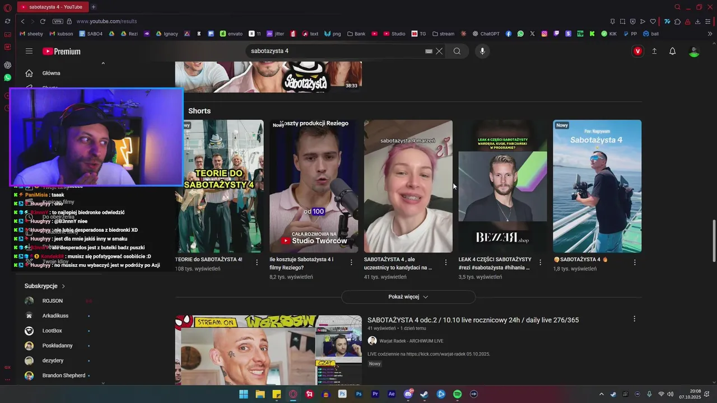The height and width of the screenshot is (403, 717).
Task: Play the Koszty produkcji Reziego short
Action: [x=314, y=186]
